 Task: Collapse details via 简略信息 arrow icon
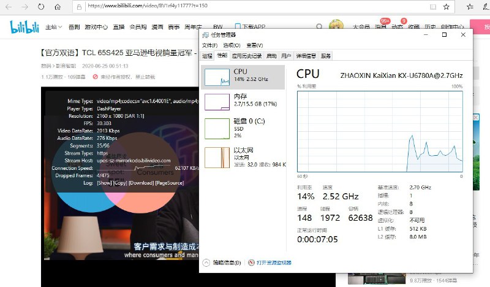pyautogui.click(x=206, y=262)
